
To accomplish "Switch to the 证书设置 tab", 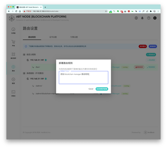I will [53, 37].
